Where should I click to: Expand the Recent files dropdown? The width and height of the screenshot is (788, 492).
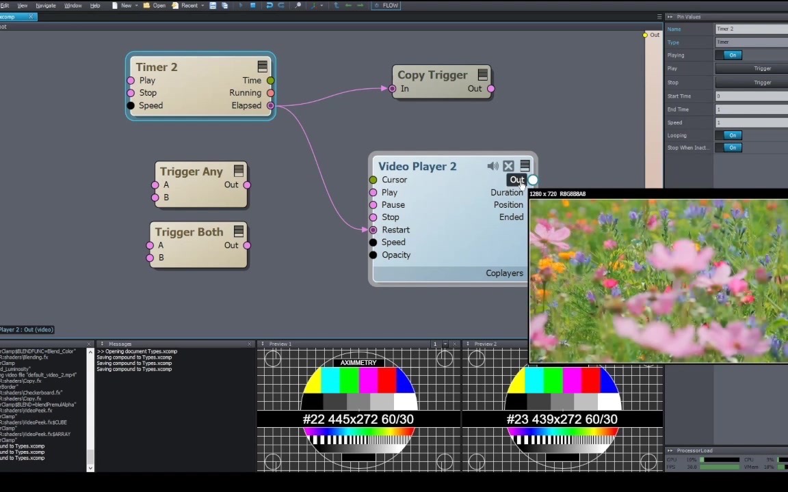click(x=203, y=5)
